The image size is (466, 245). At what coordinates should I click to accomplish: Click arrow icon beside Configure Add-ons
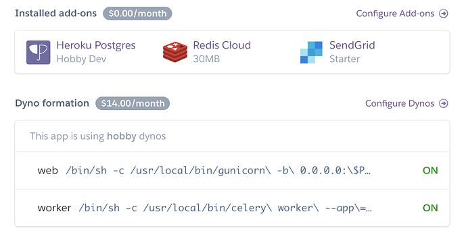(444, 13)
